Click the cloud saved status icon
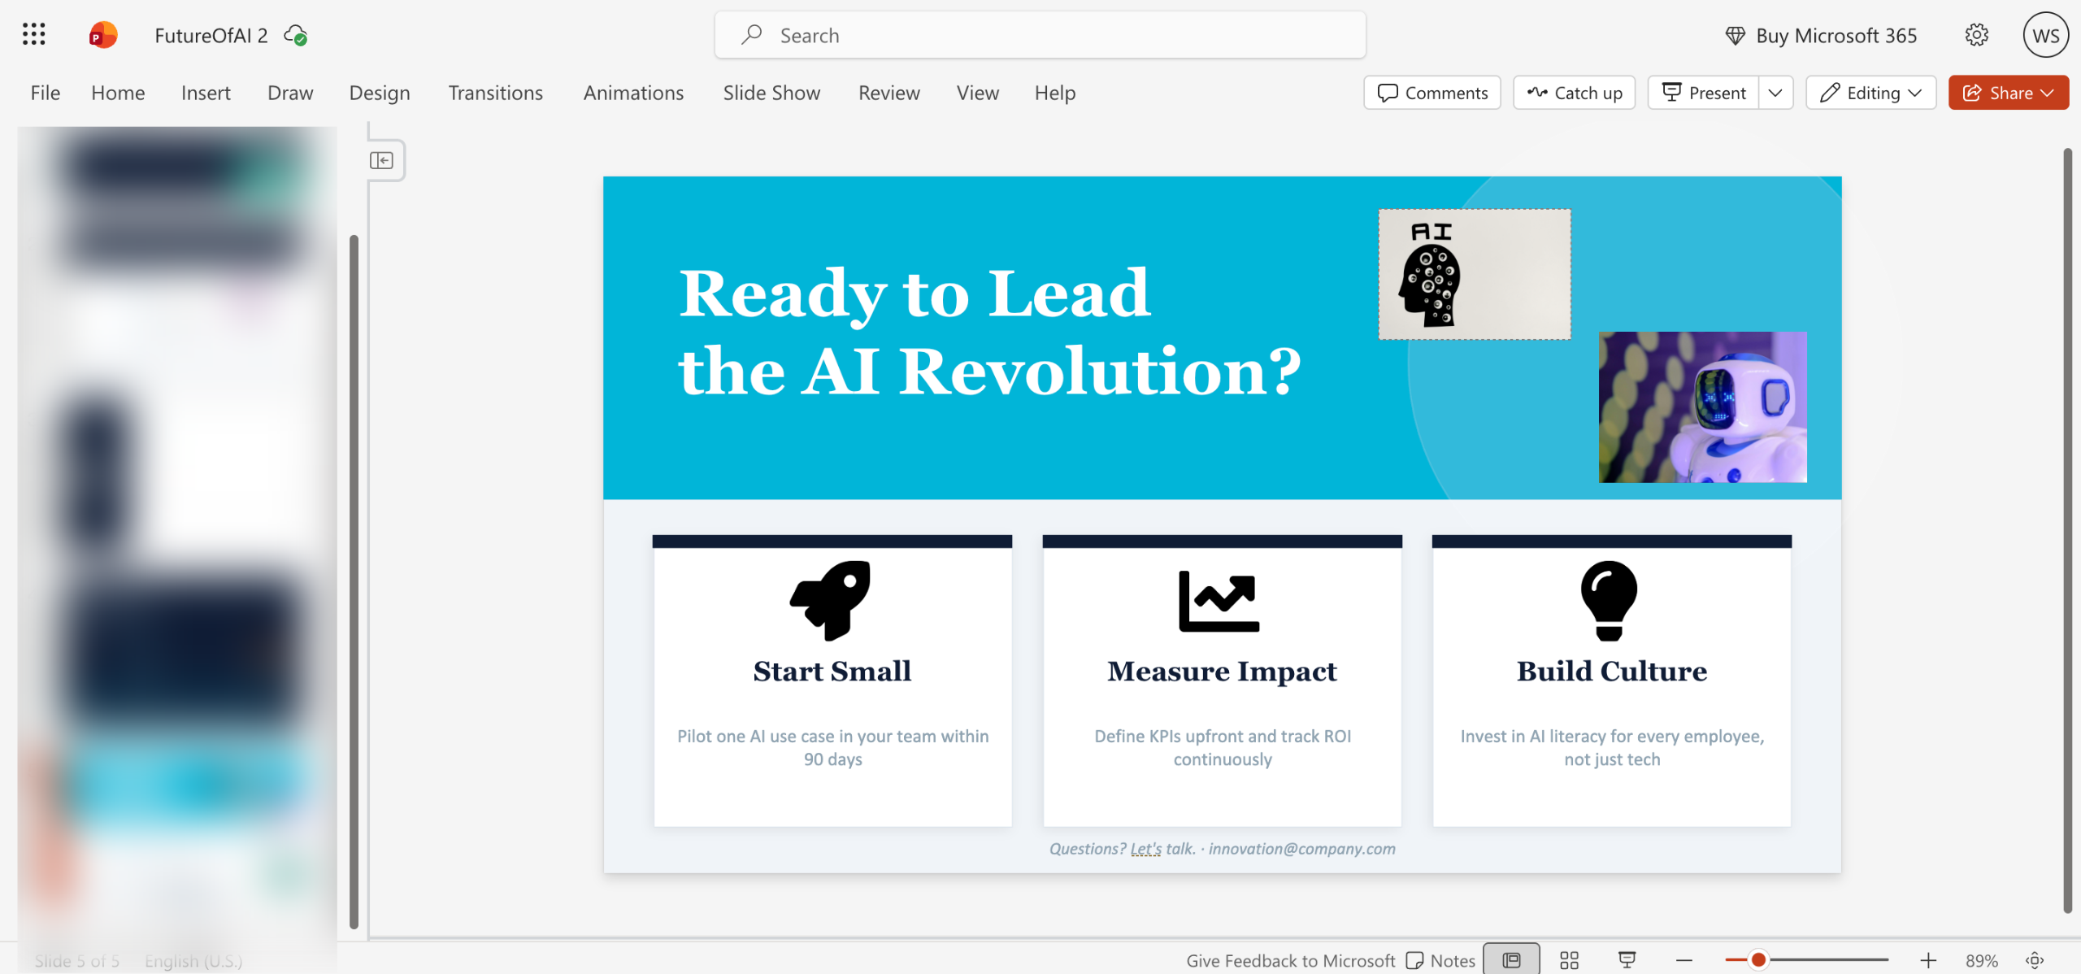The height and width of the screenshot is (974, 2081). point(296,35)
